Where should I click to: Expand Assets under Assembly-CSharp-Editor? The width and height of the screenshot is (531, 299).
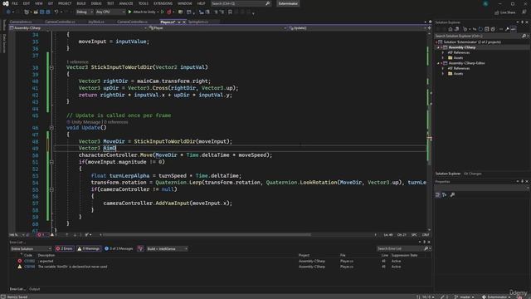442,74
